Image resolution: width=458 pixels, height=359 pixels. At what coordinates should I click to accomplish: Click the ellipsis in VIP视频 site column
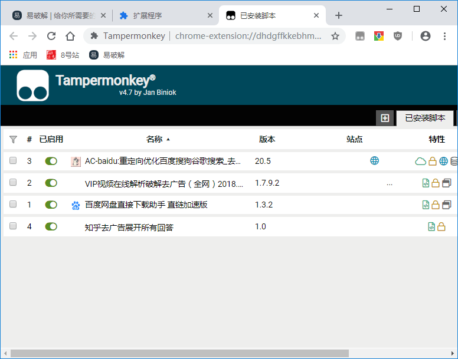(390, 185)
